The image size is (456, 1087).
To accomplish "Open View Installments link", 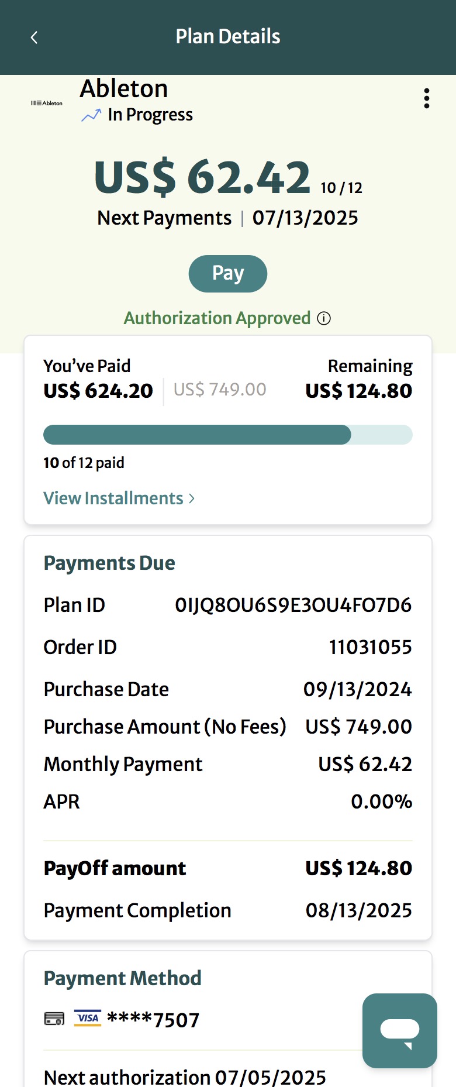I will (113, 498).
